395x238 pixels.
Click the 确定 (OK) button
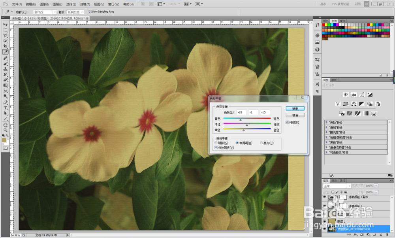(295, 108)
